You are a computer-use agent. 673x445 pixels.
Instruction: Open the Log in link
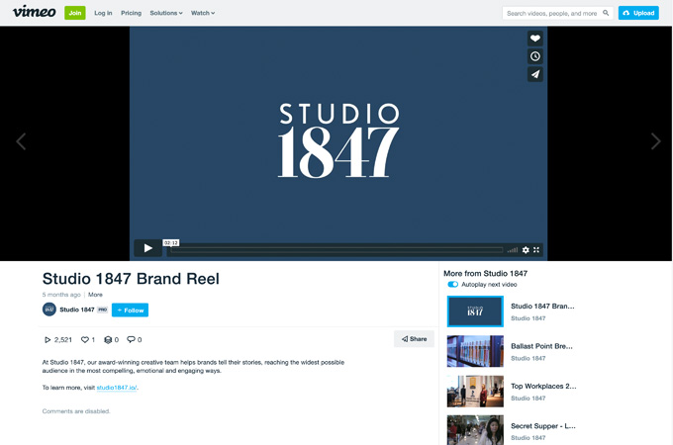(x=103, y=13)
